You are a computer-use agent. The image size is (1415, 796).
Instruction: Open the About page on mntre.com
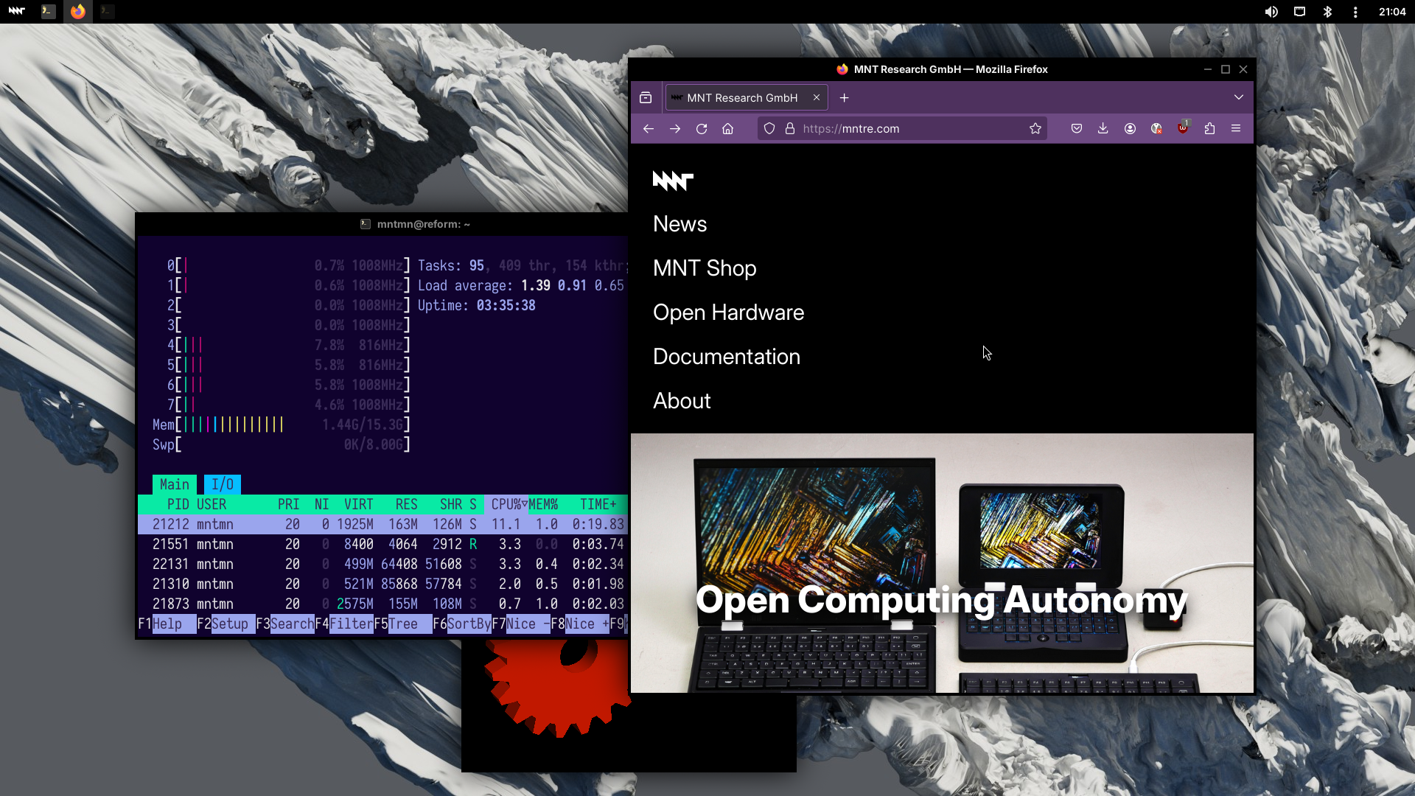click(x=681, y=400)
